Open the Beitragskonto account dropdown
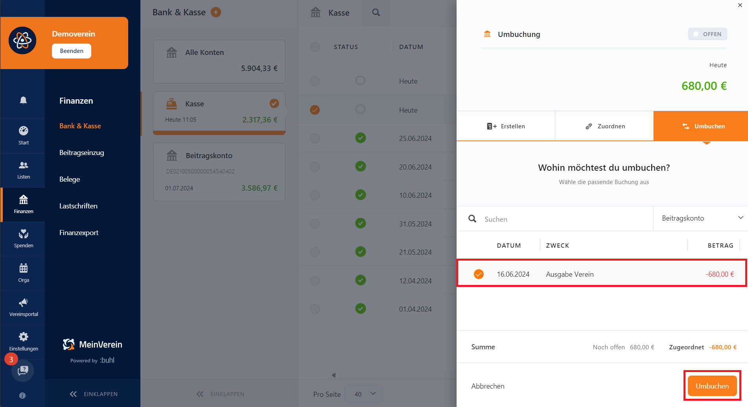748x407 pixels. coord(700,218)
